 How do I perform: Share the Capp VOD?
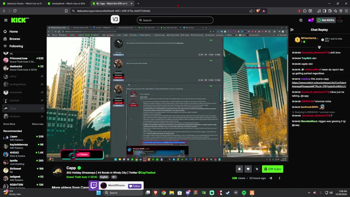271,178
